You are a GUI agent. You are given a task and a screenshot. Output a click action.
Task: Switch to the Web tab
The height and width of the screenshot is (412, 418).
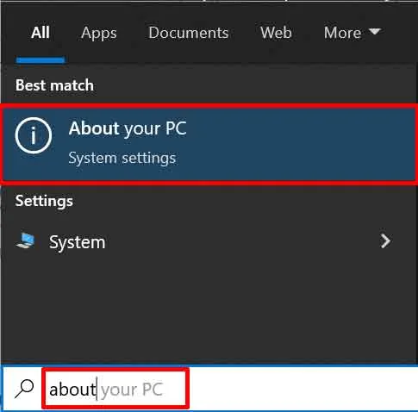276,33
